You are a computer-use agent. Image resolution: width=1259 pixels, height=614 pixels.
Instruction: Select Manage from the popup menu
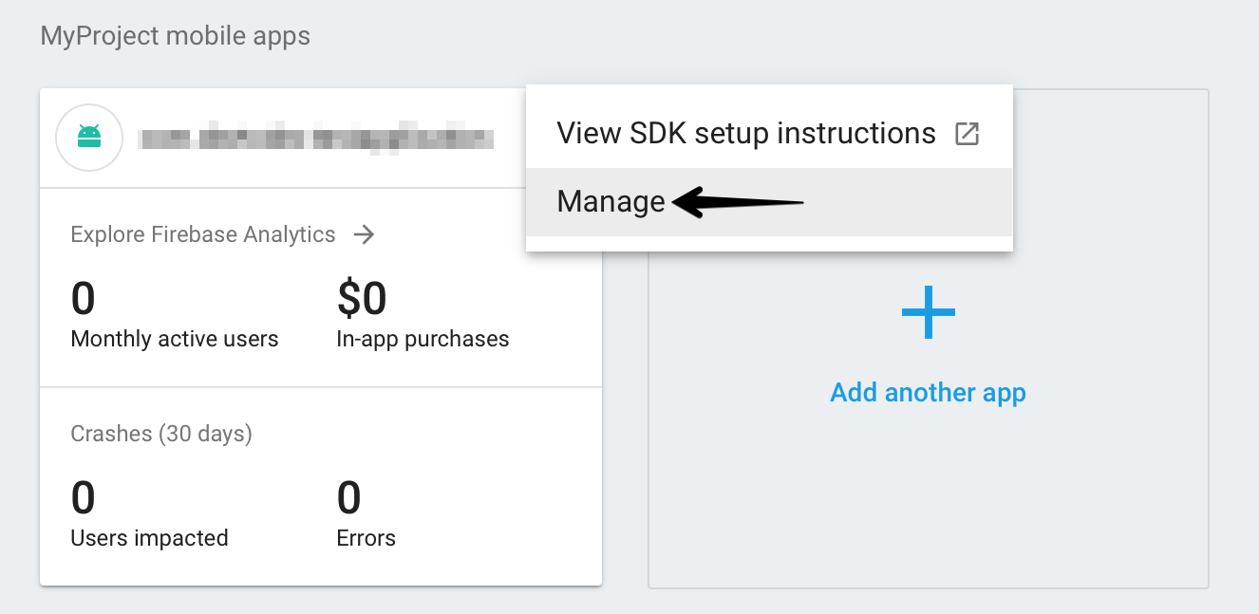(x=611, y=202)
